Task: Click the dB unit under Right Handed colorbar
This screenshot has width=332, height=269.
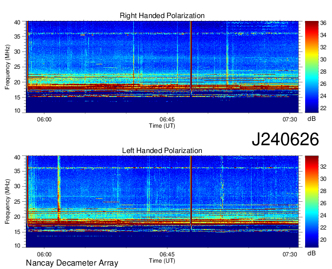Action: coord(311,119)
